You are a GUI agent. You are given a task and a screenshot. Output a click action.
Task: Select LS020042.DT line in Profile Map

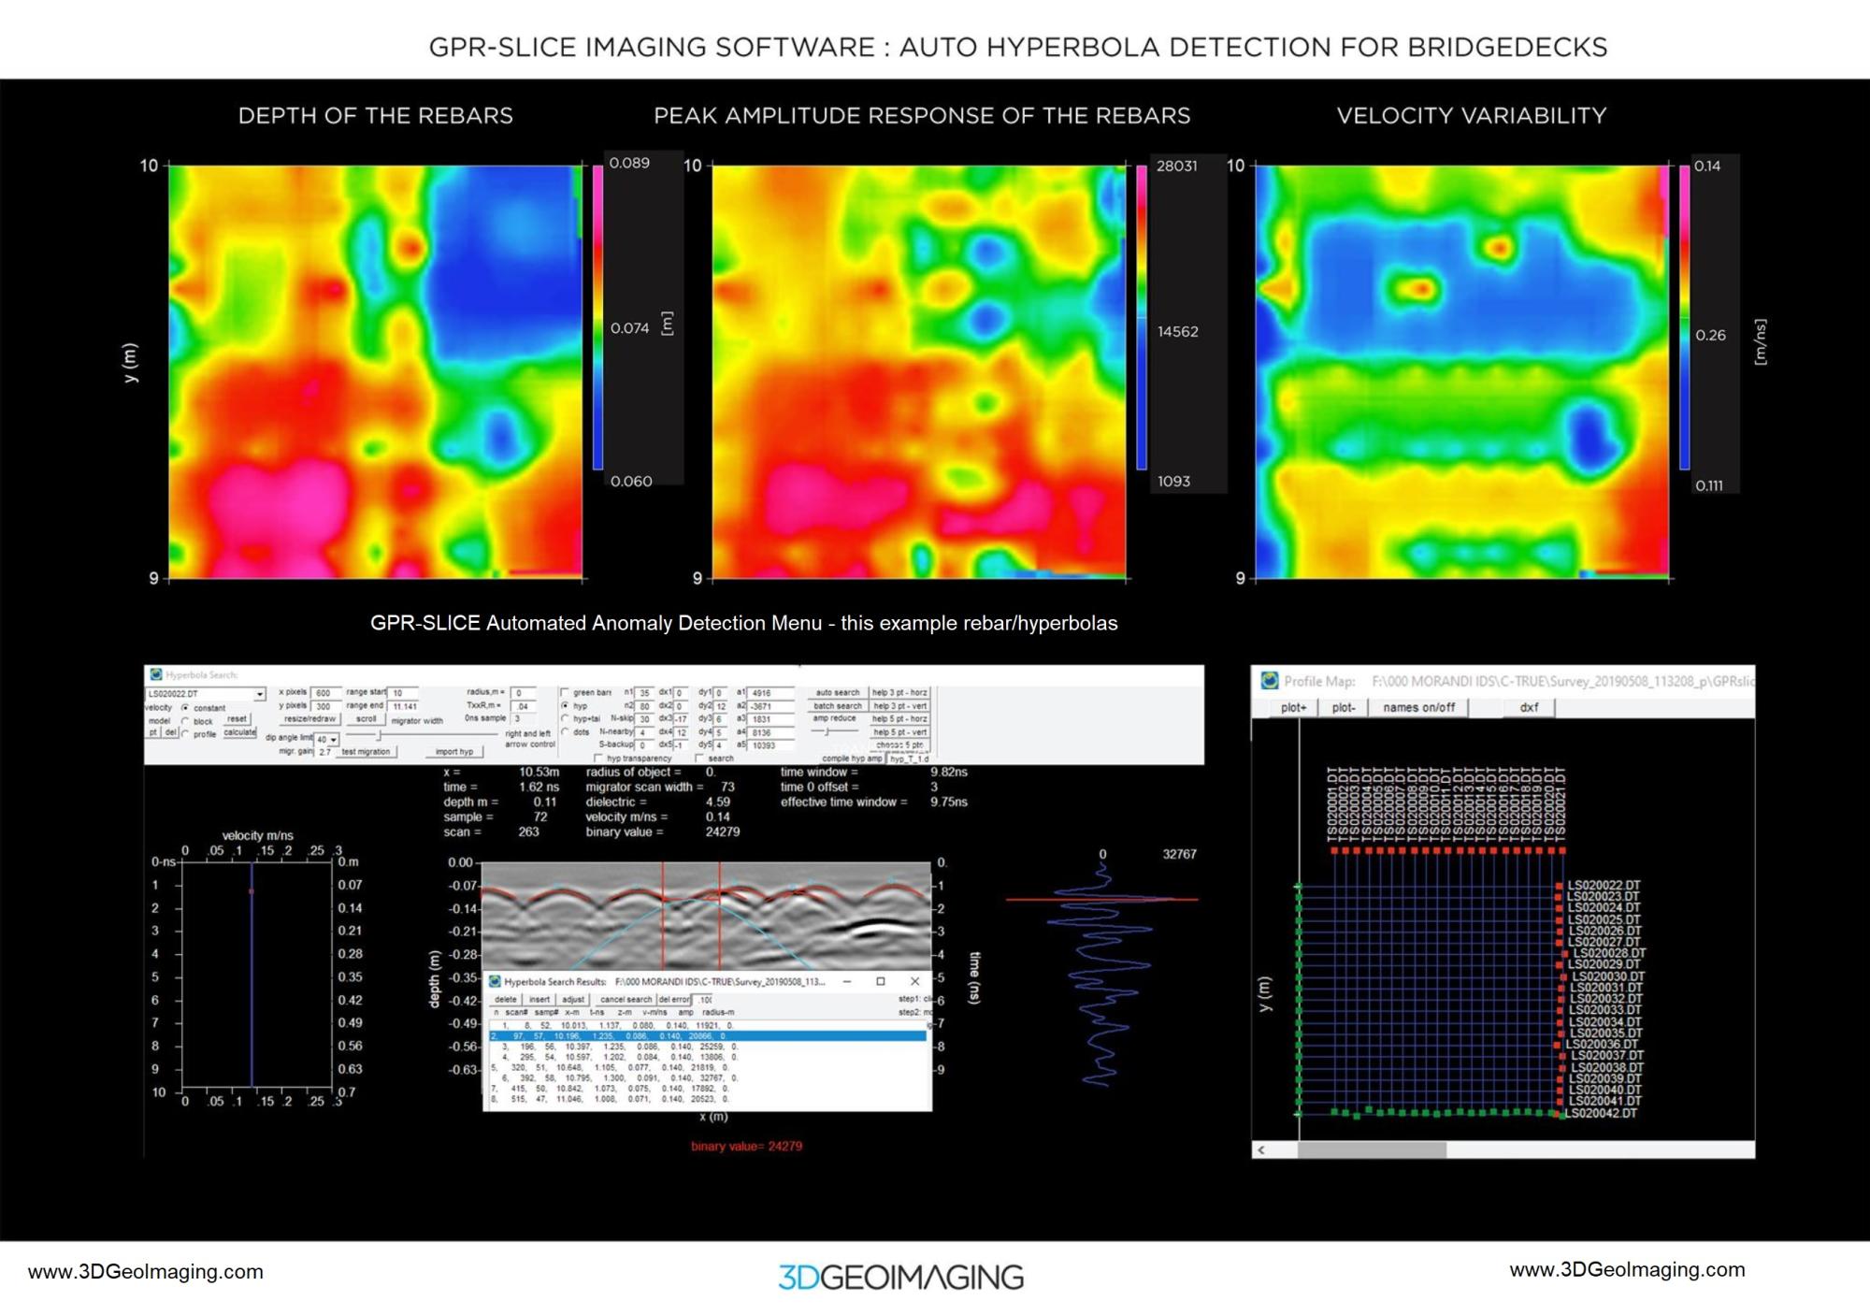tap(1602, 1113)
